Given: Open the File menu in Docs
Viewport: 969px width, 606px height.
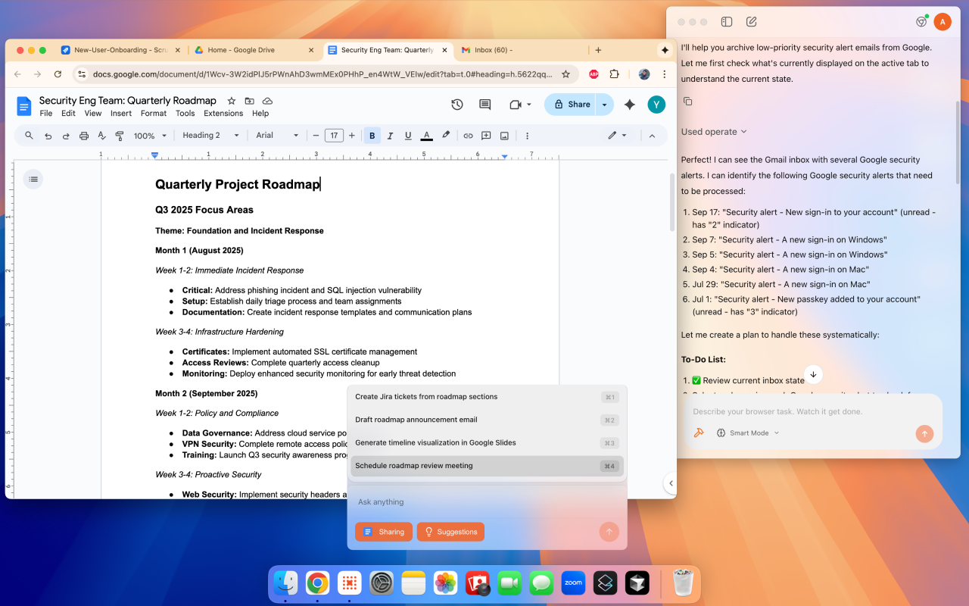Looking at the screenshot, I should (x=46, y=114).
